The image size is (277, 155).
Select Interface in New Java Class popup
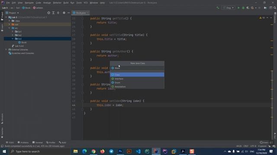tap(137, 79)
